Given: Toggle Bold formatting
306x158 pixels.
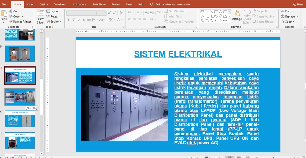Looking at the screenshot, I should coord(69,20).
